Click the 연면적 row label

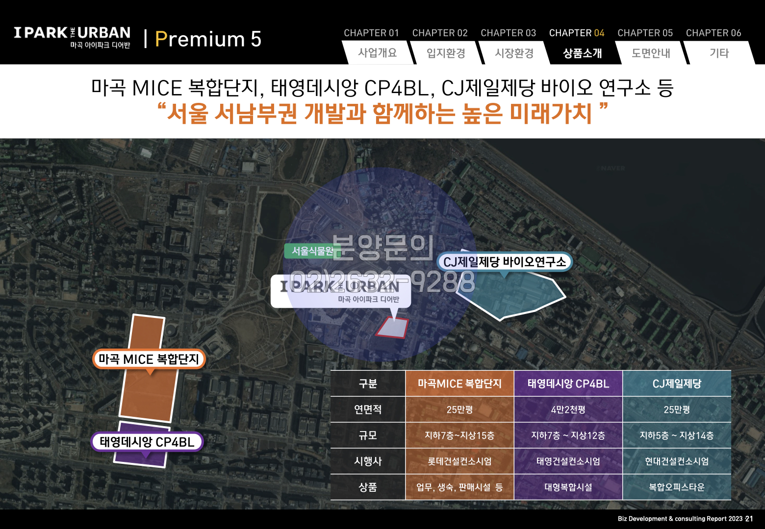(368, 409)
